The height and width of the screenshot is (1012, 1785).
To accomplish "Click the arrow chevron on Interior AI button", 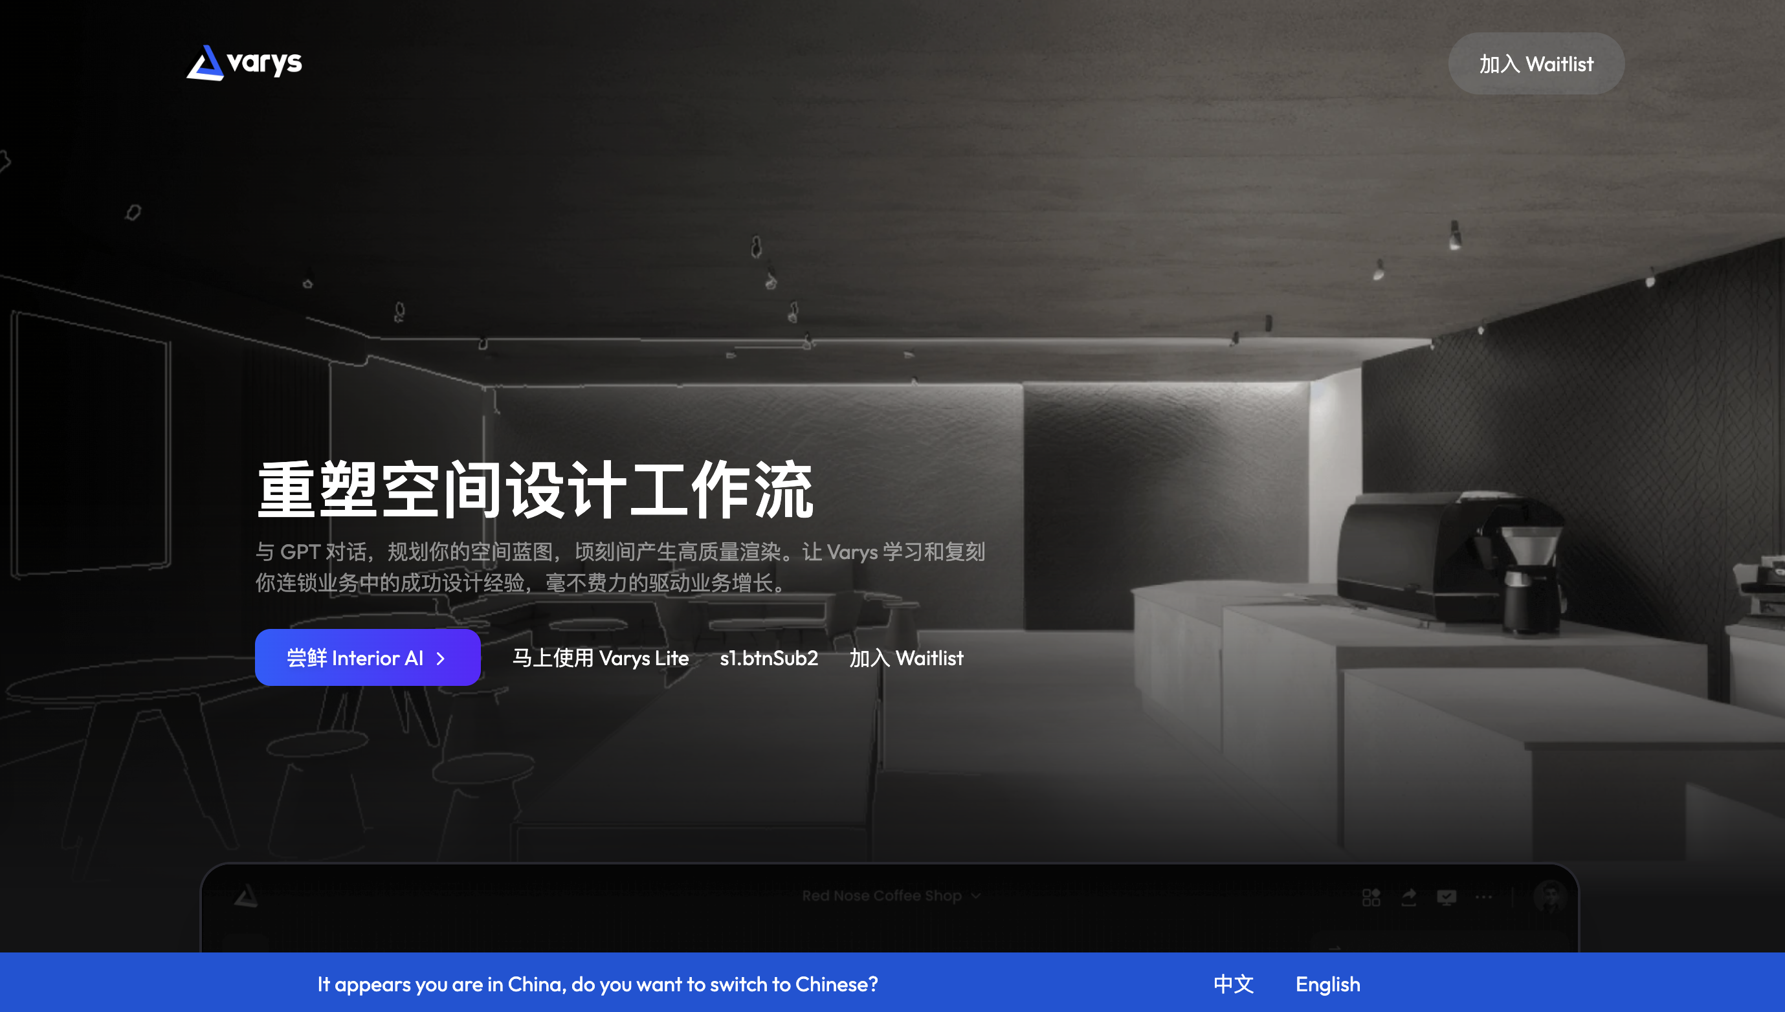I will [x=441, y=658].
